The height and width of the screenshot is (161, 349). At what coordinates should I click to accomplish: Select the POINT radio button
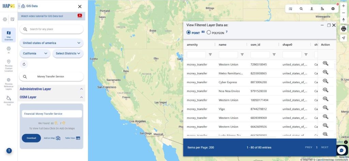pos(188,33)
